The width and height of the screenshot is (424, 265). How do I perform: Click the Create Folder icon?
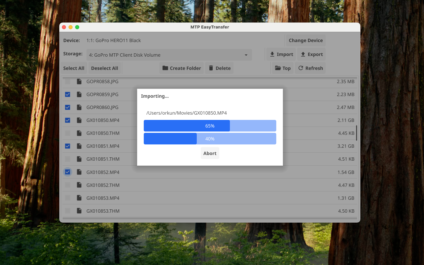165,68
